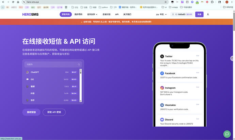This screenshot has width=235, height=140.
Task: Click the 快手 service icon
Action: point(28,100)
